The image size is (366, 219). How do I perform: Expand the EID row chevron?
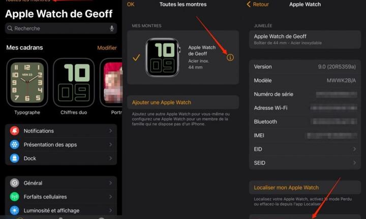coord(355,149)
